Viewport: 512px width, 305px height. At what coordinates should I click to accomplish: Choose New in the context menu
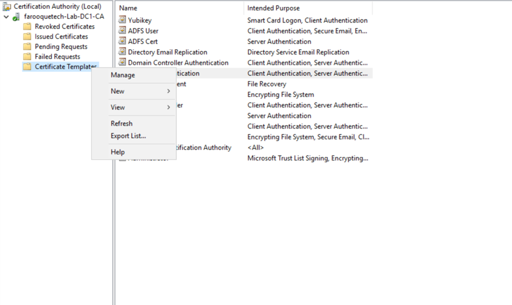tap(118, 91)
